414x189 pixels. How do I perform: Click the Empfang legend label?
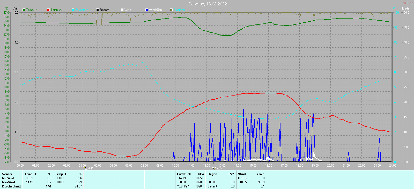pyautogui.click(x=179, y=10)
